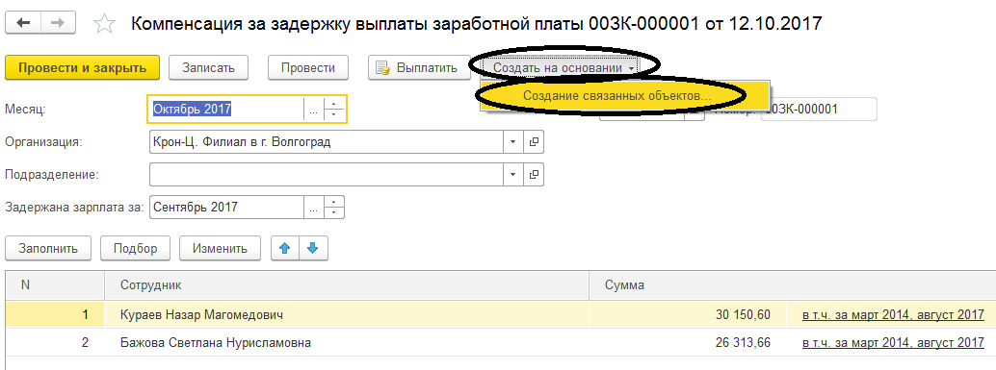
Task: Go back with the left arrow button
Action: [23, 23]
